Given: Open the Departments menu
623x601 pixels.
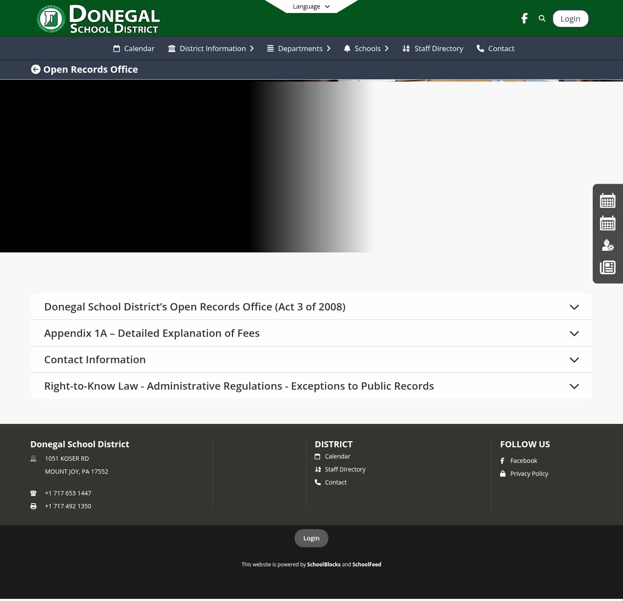Looking at the screenshot, I should pos(299,48).
